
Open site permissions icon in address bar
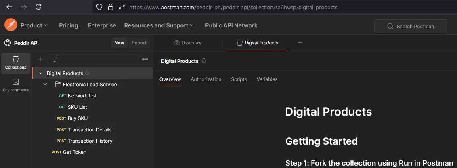click(x=122, y=7)
